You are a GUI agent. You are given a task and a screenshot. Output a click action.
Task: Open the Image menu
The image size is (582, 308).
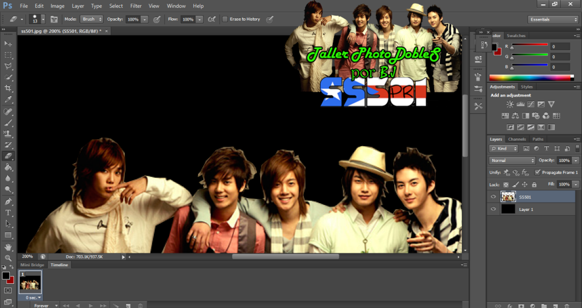point(57,6)
